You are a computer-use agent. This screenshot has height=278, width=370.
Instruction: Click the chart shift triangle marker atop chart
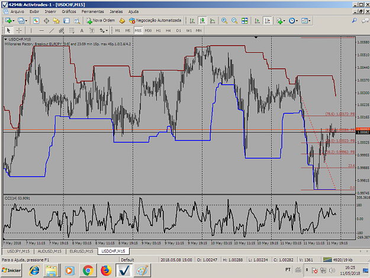(256, 37)
